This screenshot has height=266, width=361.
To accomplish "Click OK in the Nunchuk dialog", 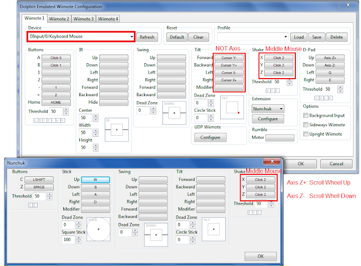I will (261, 256).
